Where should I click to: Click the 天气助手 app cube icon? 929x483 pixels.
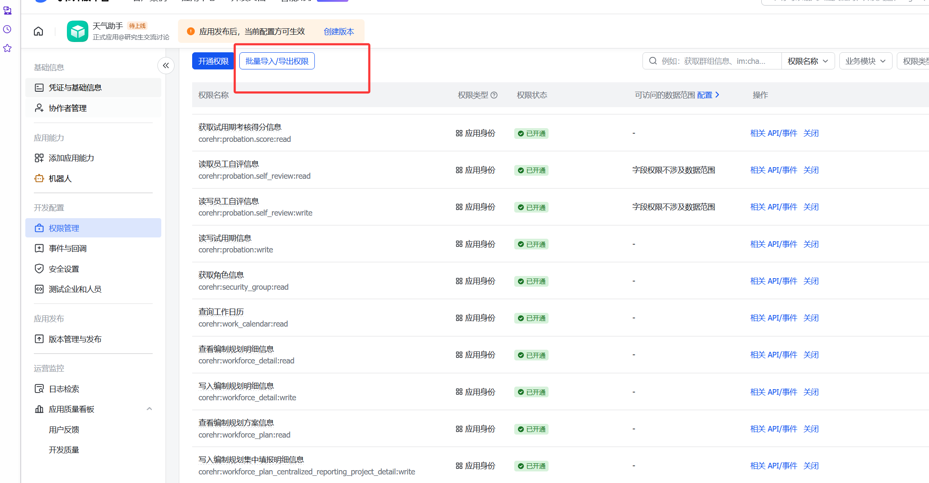78,31
